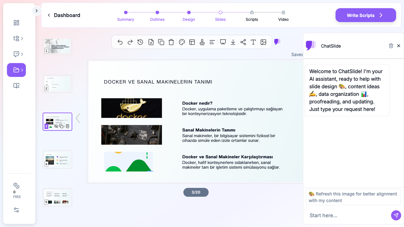The width and height of the screenshot is (404, 227).
Task: Add a new slide
Action: point(151,42)
